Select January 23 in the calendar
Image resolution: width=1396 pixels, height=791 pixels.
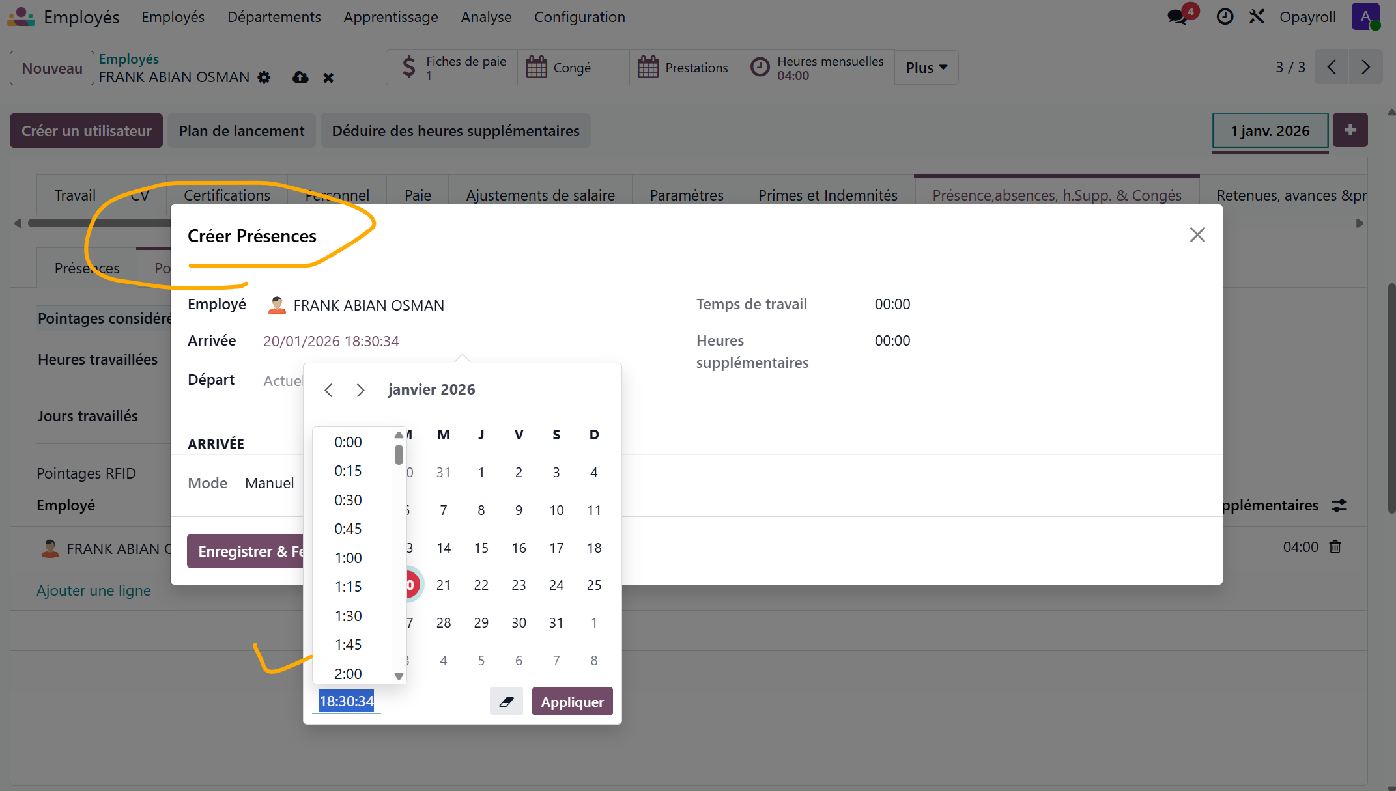519,585
